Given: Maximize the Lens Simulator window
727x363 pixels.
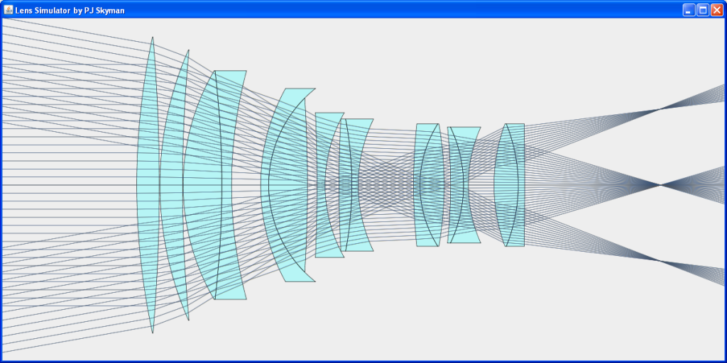Looking at the screenshot, I should pyautogui.click(x=703, y=10).
